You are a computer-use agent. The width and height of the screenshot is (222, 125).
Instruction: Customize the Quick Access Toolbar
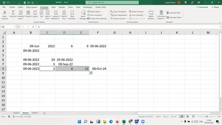tap(37, 2)
